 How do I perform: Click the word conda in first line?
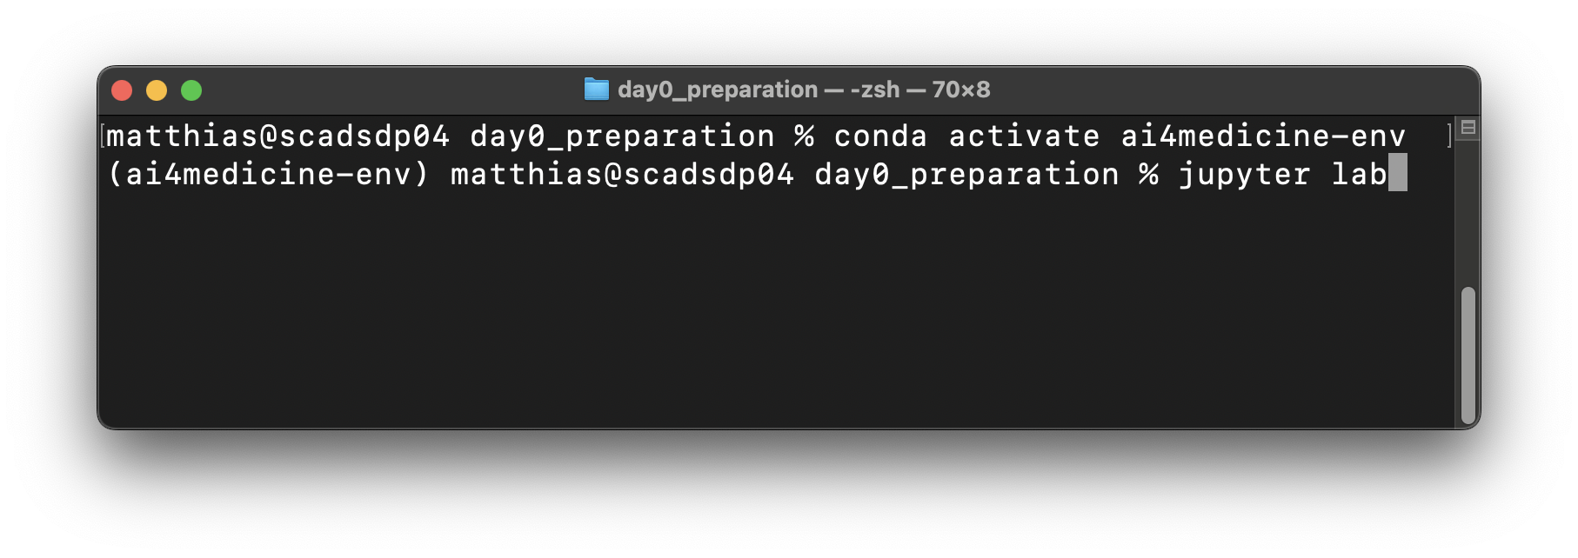pos(880,136)
